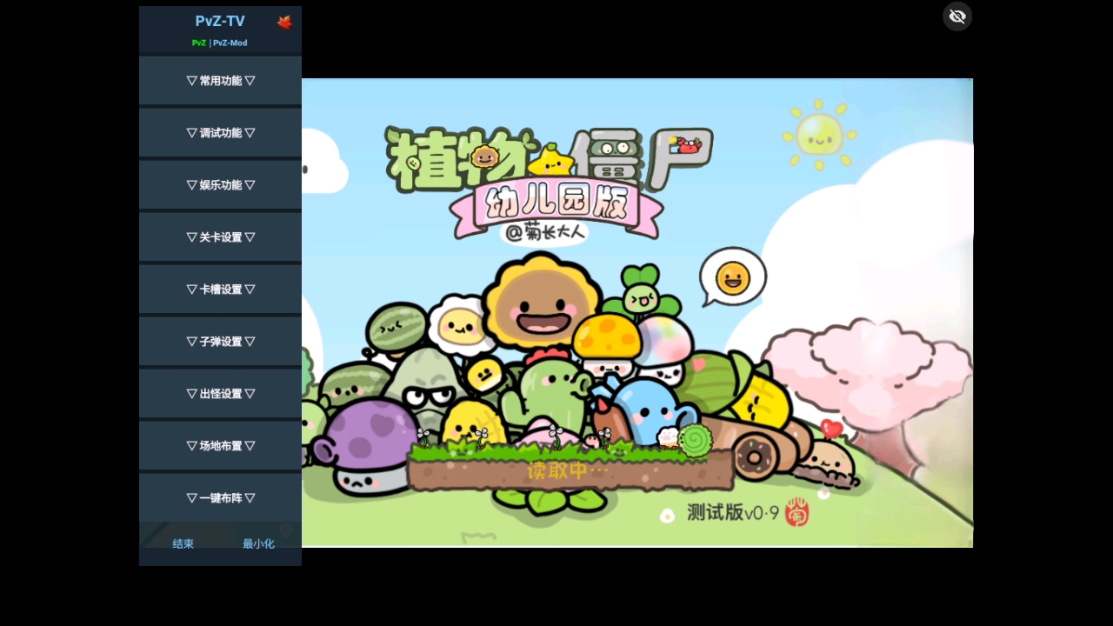Click the smiley speech bubble
1113x626 pixels.
pyautogui.click(x=732, y=277)
